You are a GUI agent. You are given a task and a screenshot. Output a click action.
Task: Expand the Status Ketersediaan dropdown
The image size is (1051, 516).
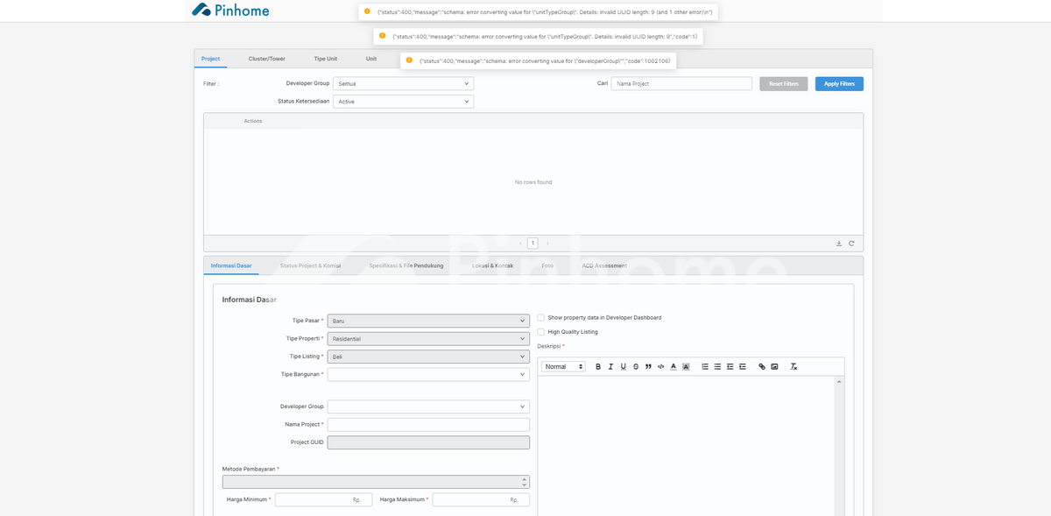click(403, 102)
